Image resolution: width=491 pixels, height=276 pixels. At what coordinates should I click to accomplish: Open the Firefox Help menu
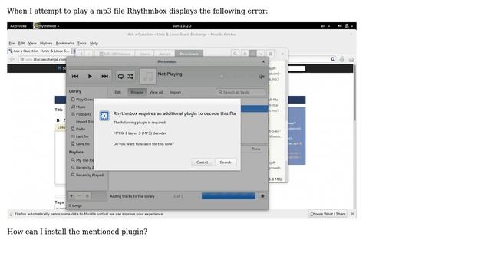(94, 44)
